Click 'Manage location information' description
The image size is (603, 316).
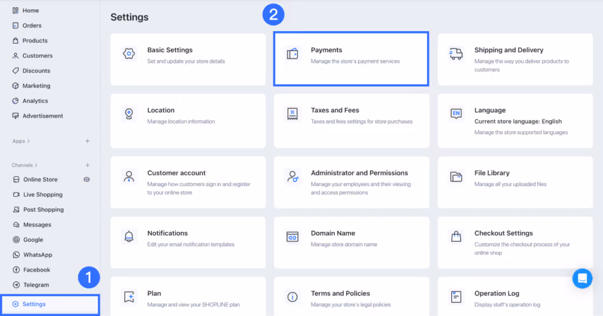(x=181, y=121)
